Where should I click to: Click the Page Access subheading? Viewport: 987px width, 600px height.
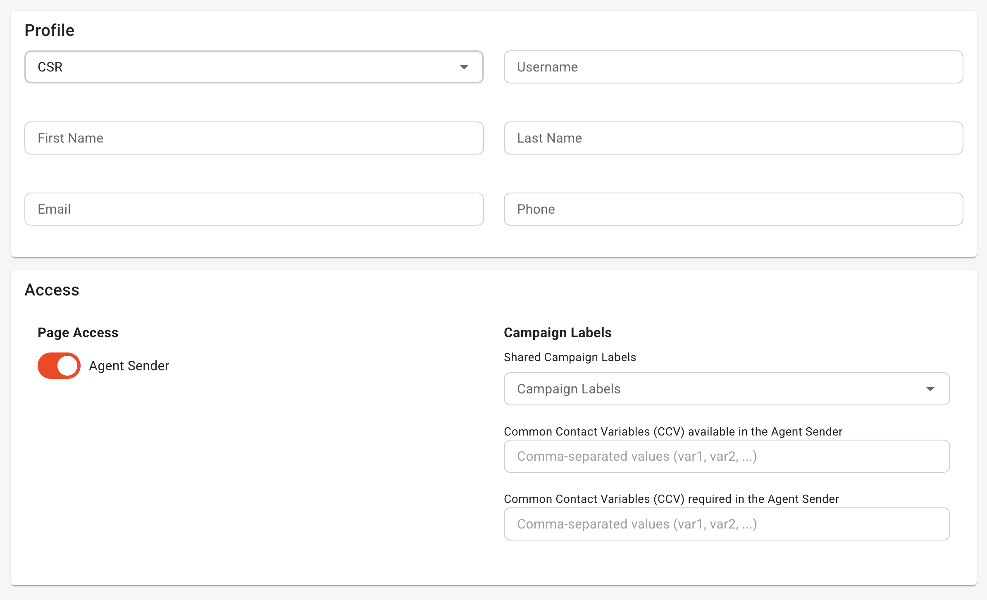click(x=78, y=333)
